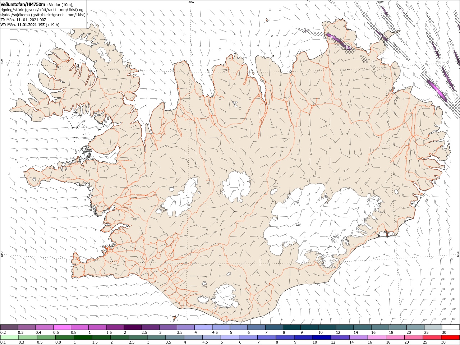Pick the lower legend bright red 30 swatch
The image size is (460, 345).
(451, 337)
